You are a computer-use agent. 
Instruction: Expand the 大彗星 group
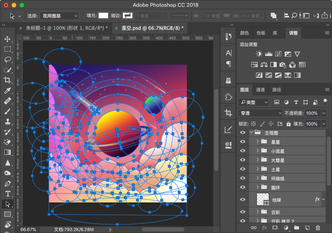[x=258, y=160]
